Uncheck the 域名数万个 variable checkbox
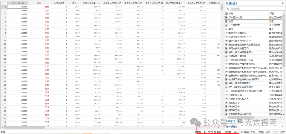This screenshot has width=286, height=134. (226, 103)
